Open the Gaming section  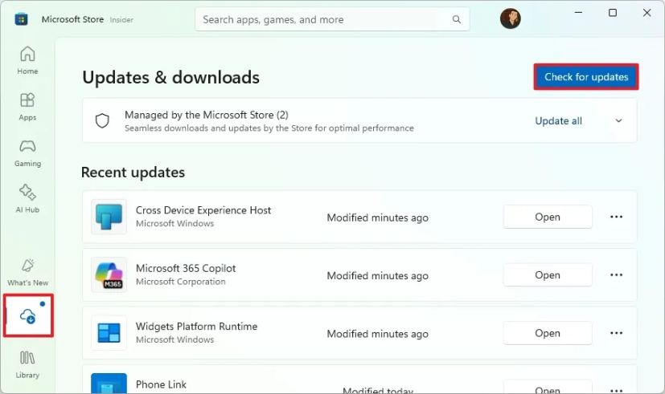coord(27,153)
